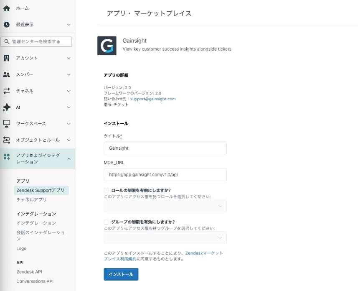Image resolution: width=358 pixels, height=291 pixels.
Task: Select チャネルアプリ menu item
Action: (31, 199)
